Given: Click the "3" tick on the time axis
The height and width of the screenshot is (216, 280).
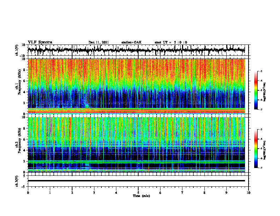Looking at the screenshot, I should coord(94,193).
